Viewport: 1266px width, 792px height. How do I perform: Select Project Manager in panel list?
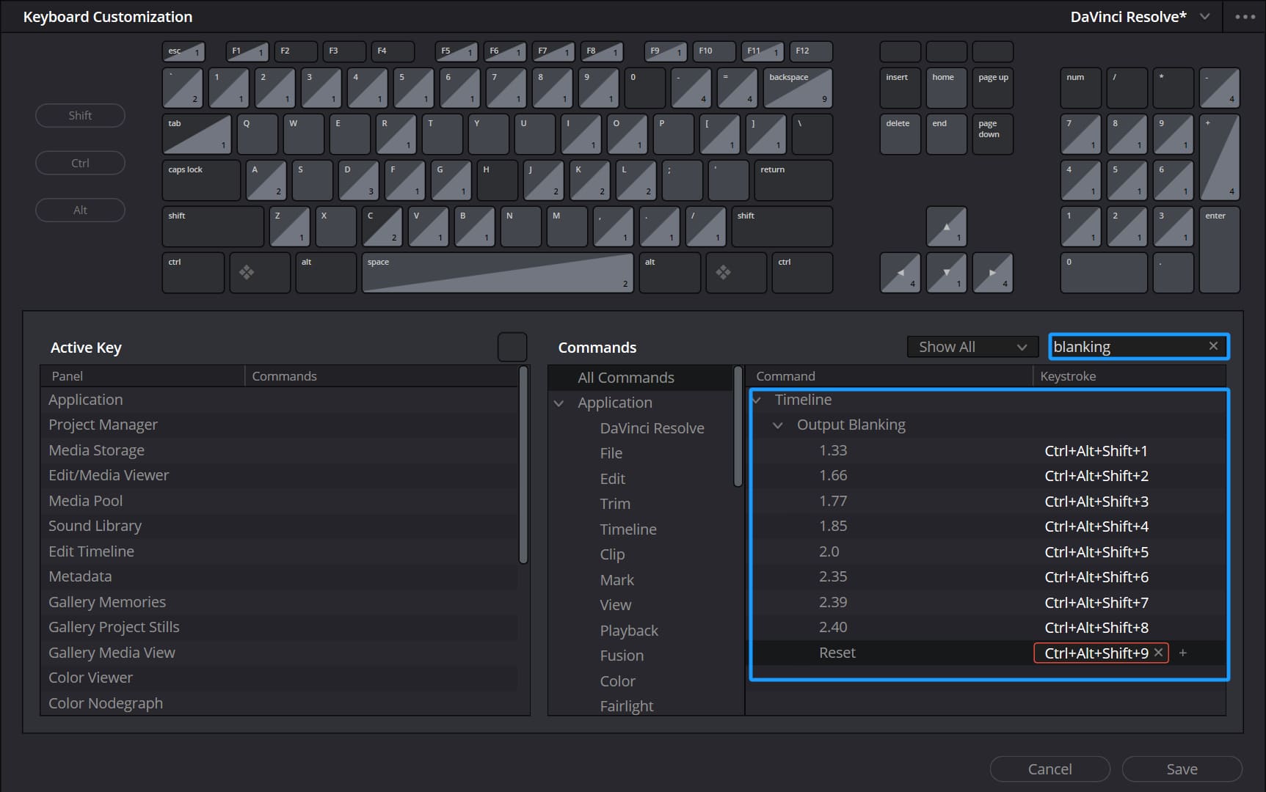click(x=279, y=425)
